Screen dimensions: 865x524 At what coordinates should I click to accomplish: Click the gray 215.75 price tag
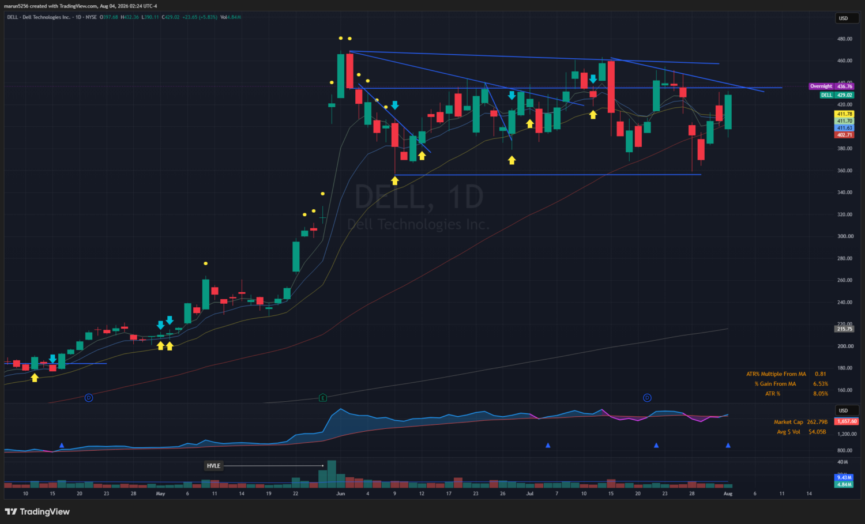845,329
